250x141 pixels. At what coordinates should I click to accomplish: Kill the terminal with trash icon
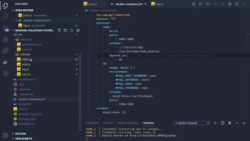pyautogui.click(x=230, y=123)
